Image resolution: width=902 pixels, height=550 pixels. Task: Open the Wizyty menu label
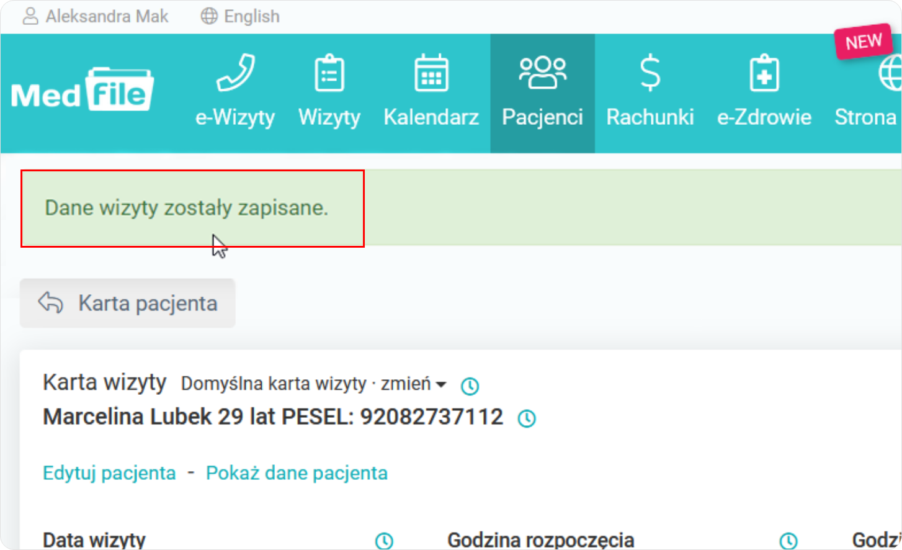(x=329, y=117)
